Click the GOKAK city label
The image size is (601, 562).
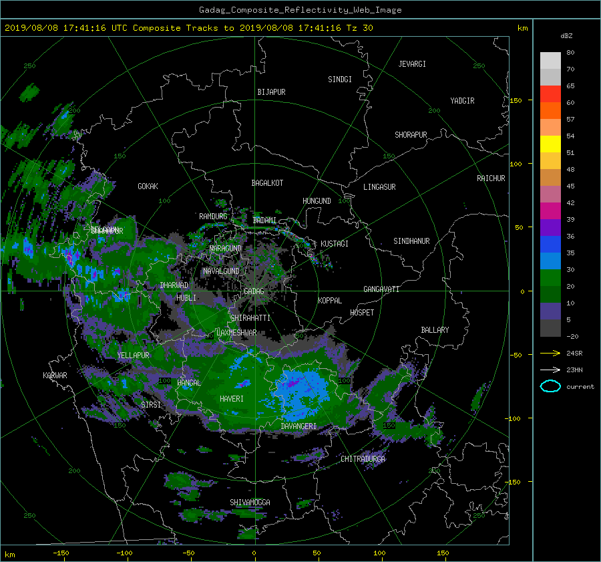click(x=148, y=186)
